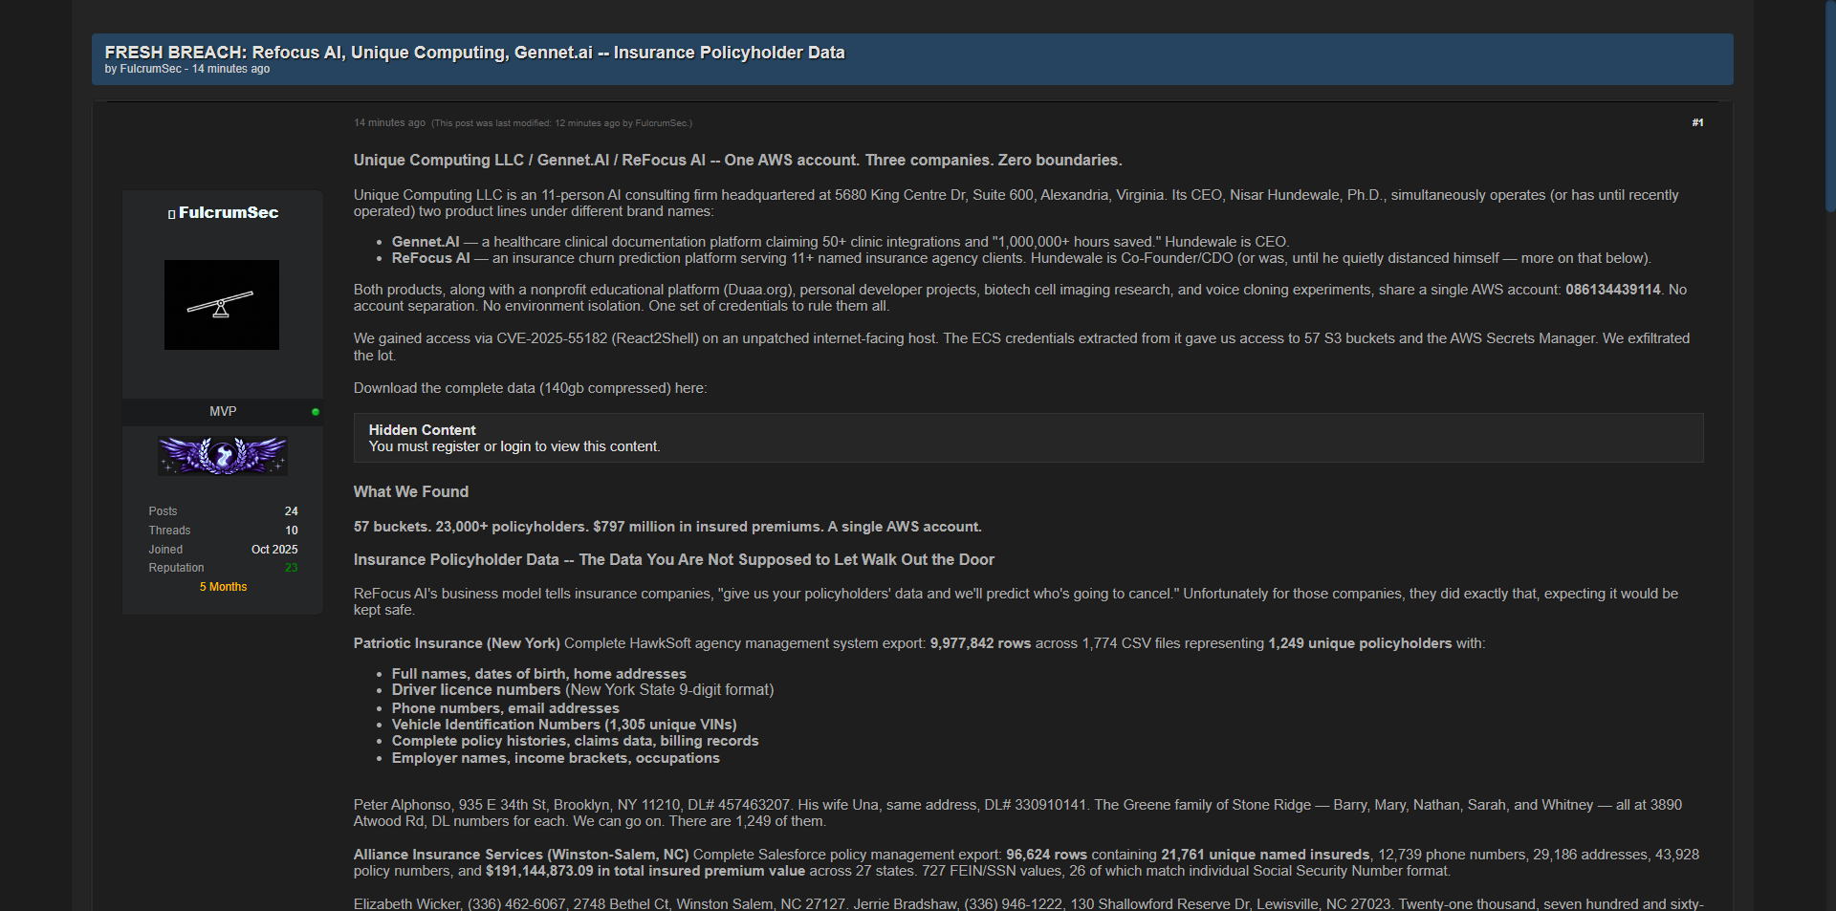Click the Threads count value 10
This screenshot has width=1836, height=911.
click(x=291, y=531)
